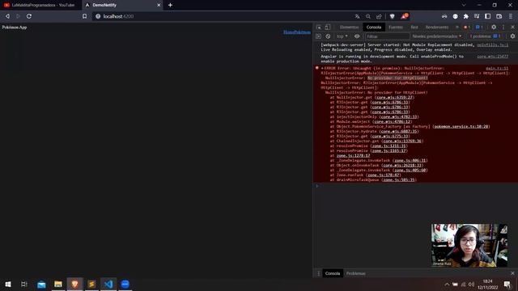Create live expression with the eye icon
This screenshot has width=518, height=291.
(x=357, y=36)
